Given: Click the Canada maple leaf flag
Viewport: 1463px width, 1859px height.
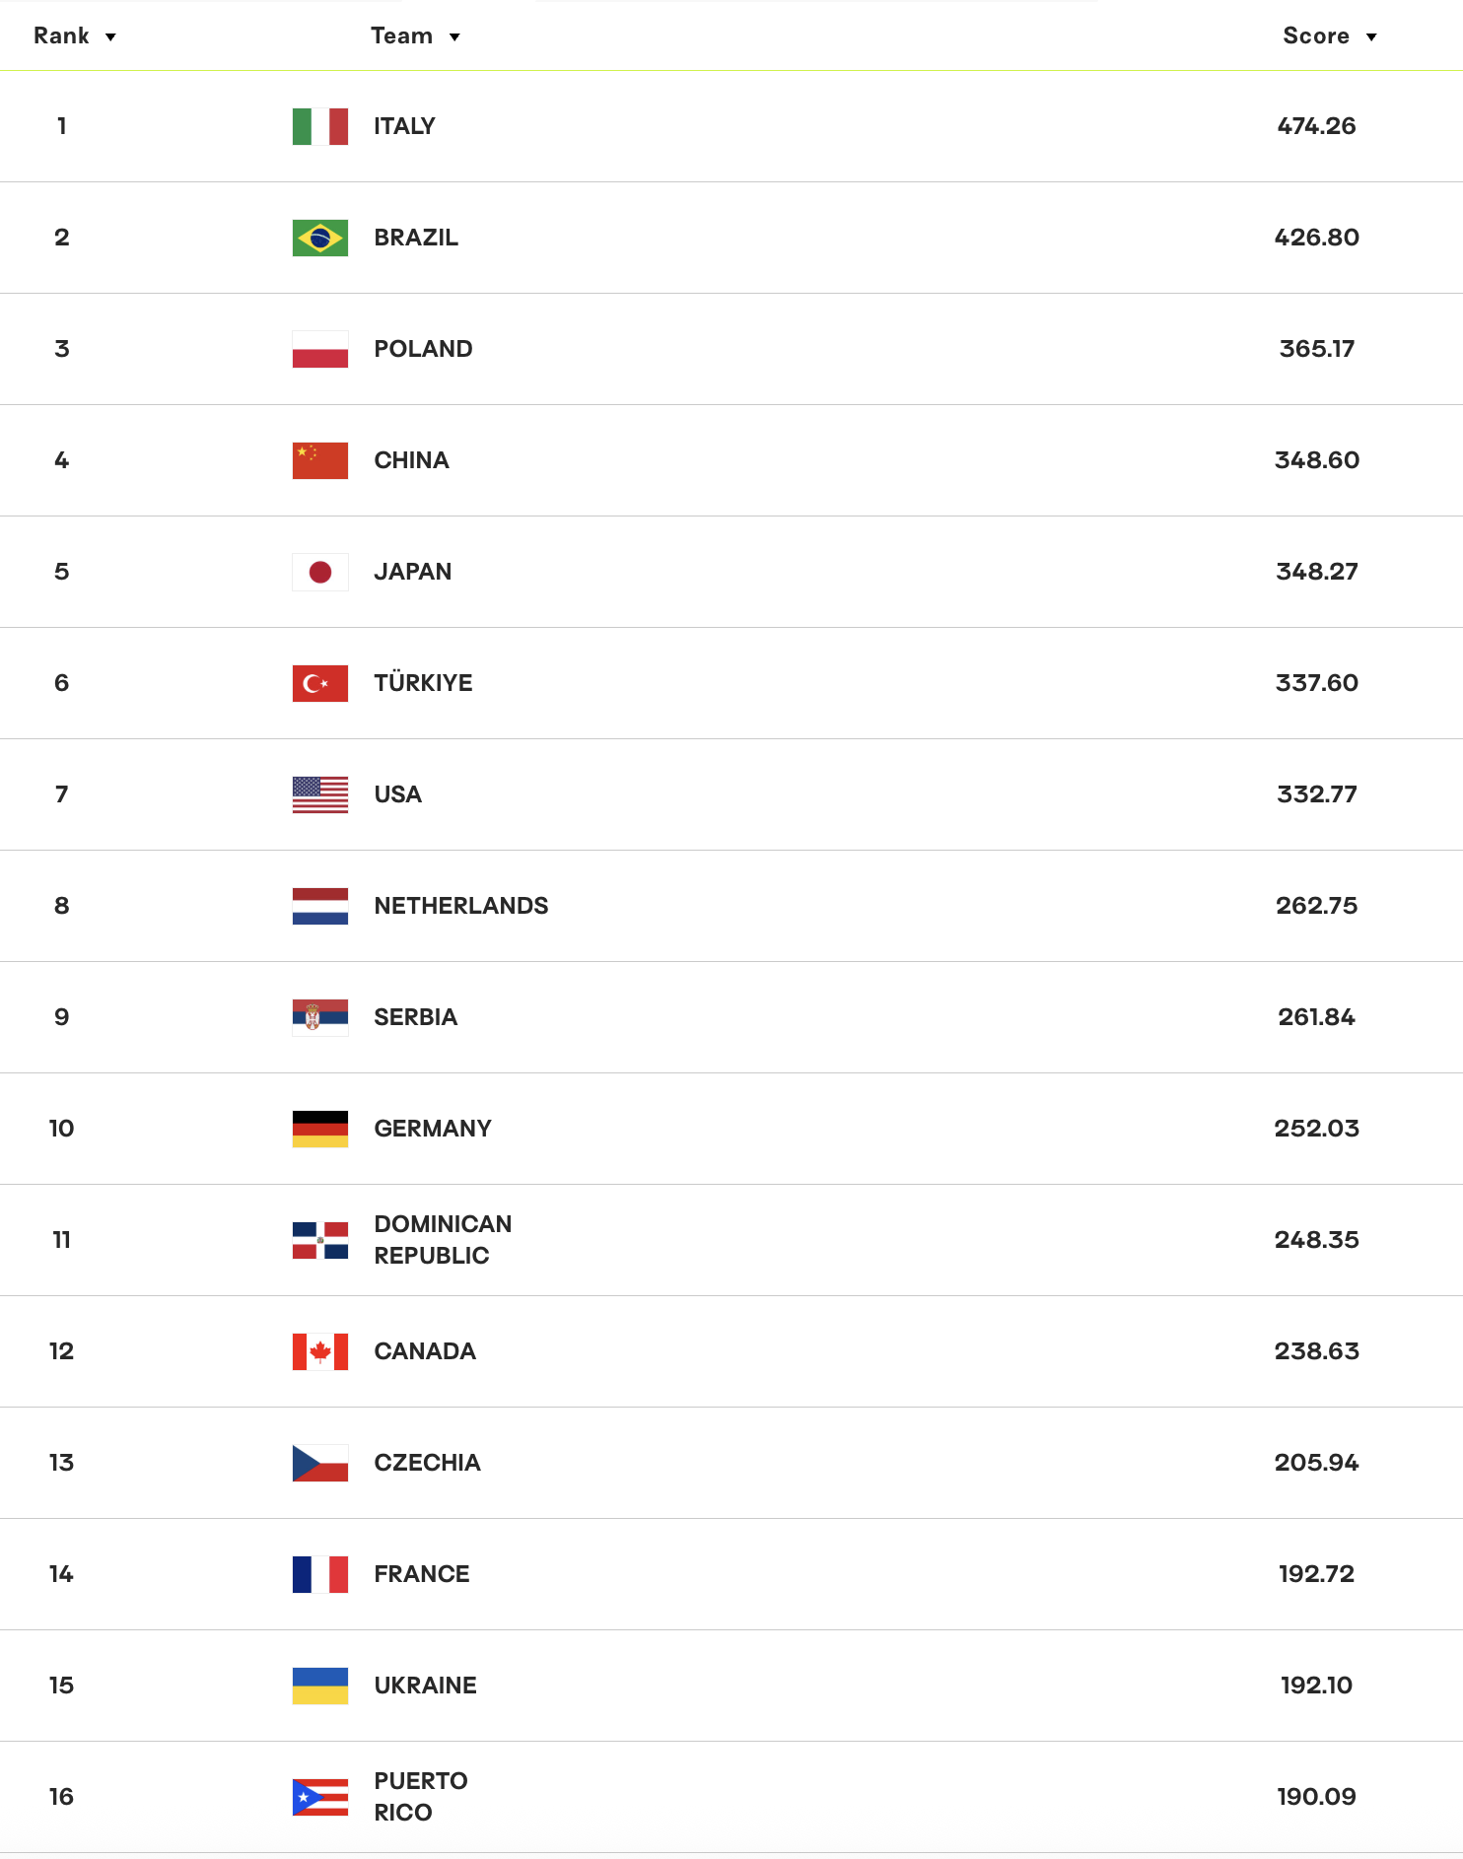Looking at the screenshot, I should [x=320, y=1351].
